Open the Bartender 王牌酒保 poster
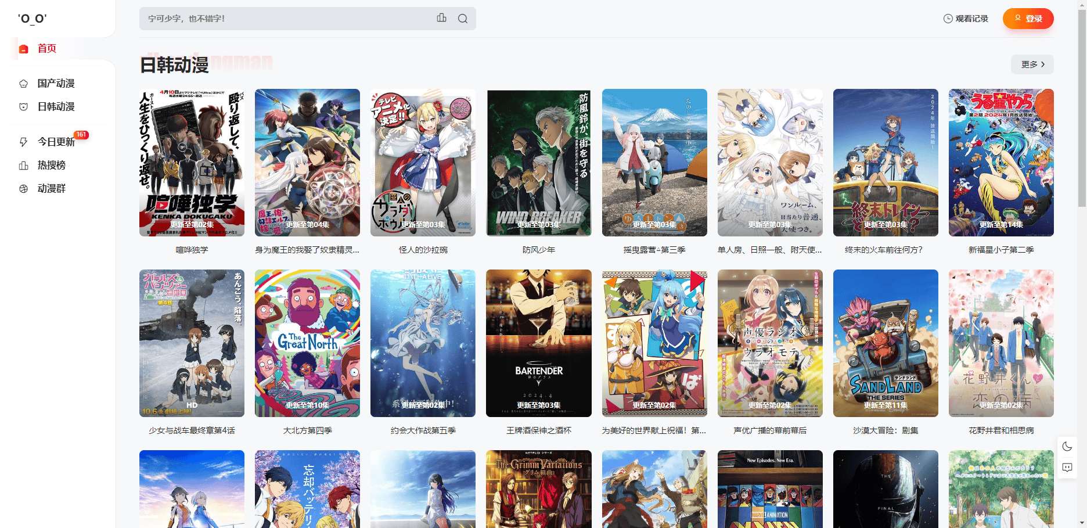The image size is (1087, 528). coord(539,343)
